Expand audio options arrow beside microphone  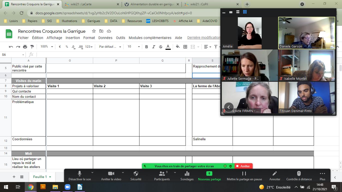pyautogui.click(x=92, y=172)
